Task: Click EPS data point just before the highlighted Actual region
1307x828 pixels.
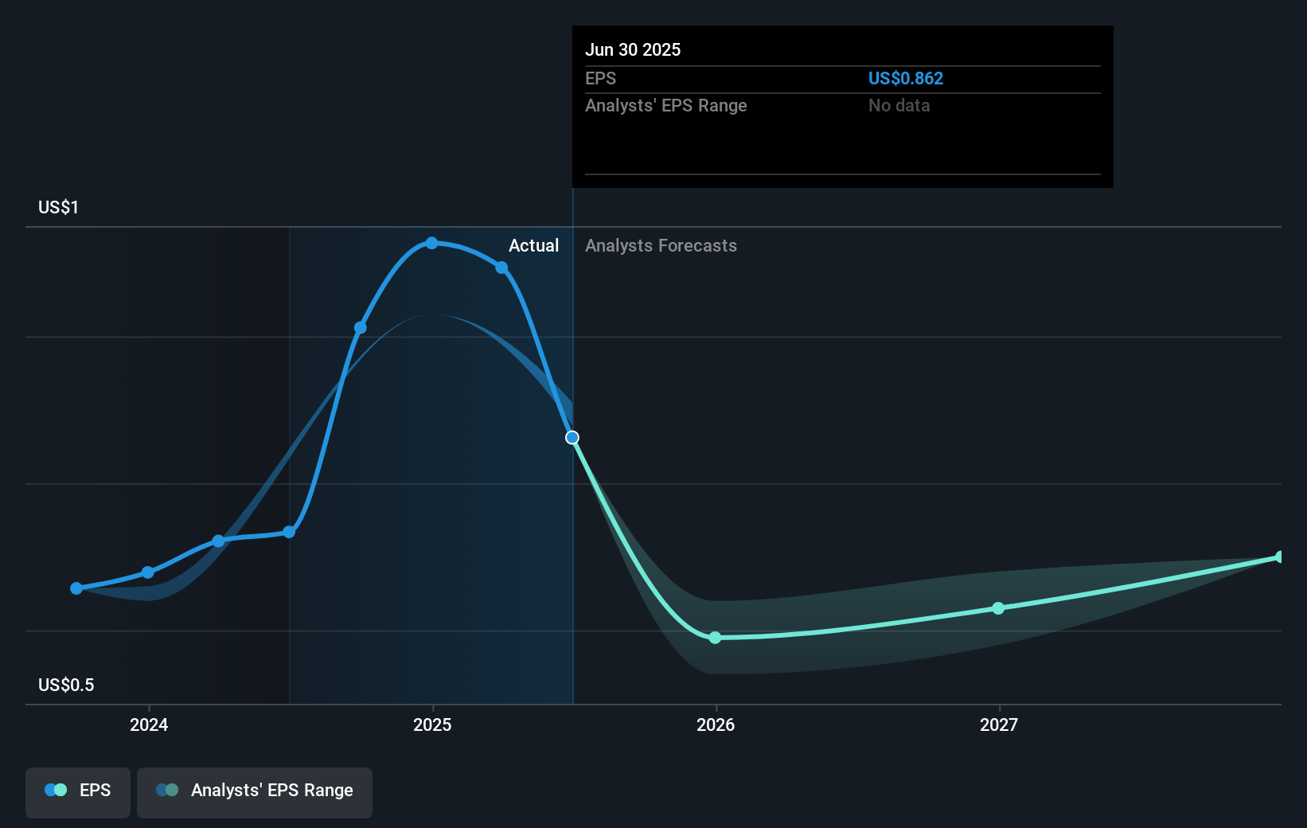Action: pyautogui.click(x=289, y=532)
